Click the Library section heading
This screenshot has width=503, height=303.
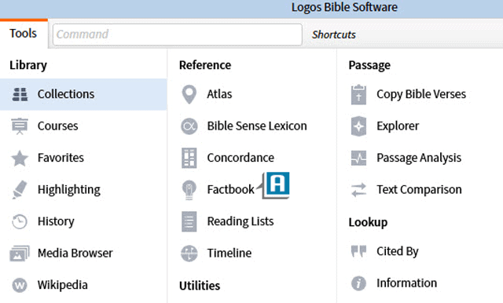coord(28,65)
